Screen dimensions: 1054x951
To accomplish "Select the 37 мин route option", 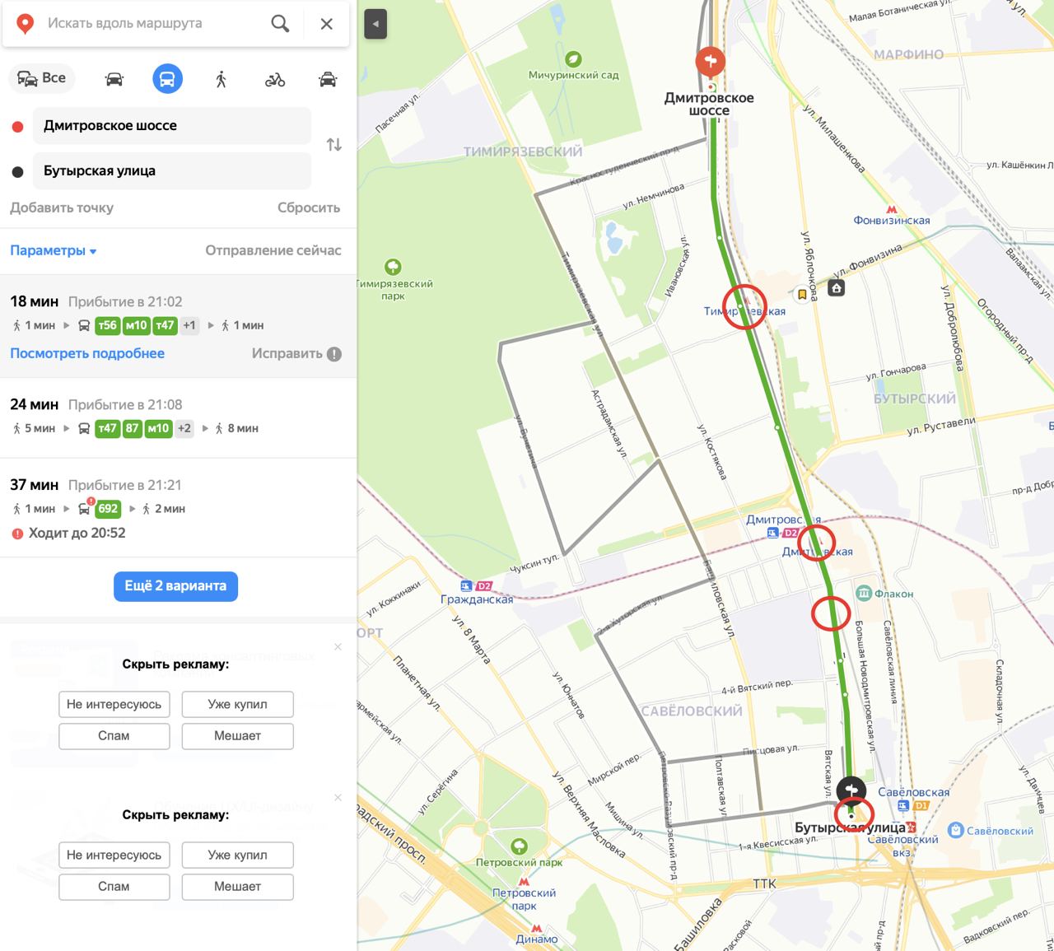I will tap(178, 507).
